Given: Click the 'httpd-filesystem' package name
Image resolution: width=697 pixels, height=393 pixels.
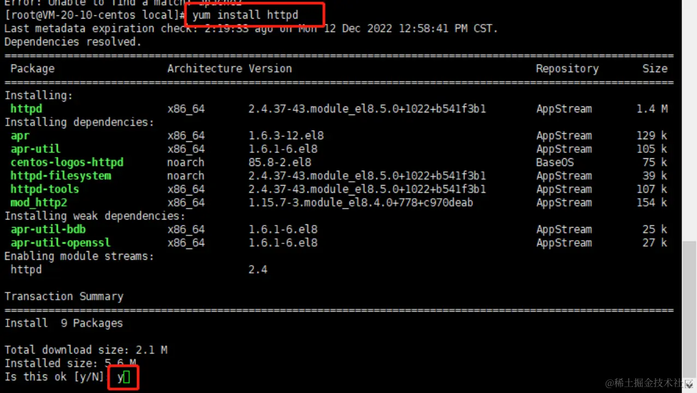Looking at the screenshot, I should pos(61,176).
